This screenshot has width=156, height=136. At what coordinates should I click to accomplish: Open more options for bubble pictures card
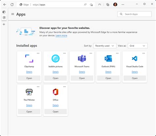[65, 53]
